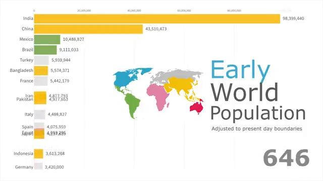
Task: Click the value 3,420,000
Action: point(54,167)
